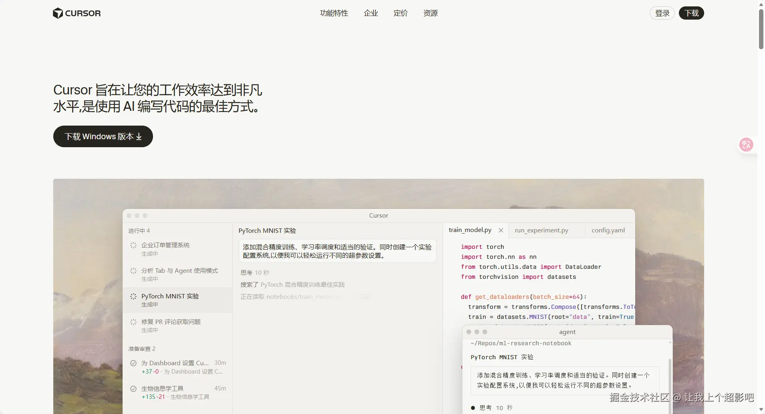Open the 生物信息学工具 review item
Screen dimensions: 765x414
[177, 392]
